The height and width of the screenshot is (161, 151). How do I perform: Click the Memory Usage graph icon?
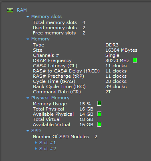coord(99,103)
